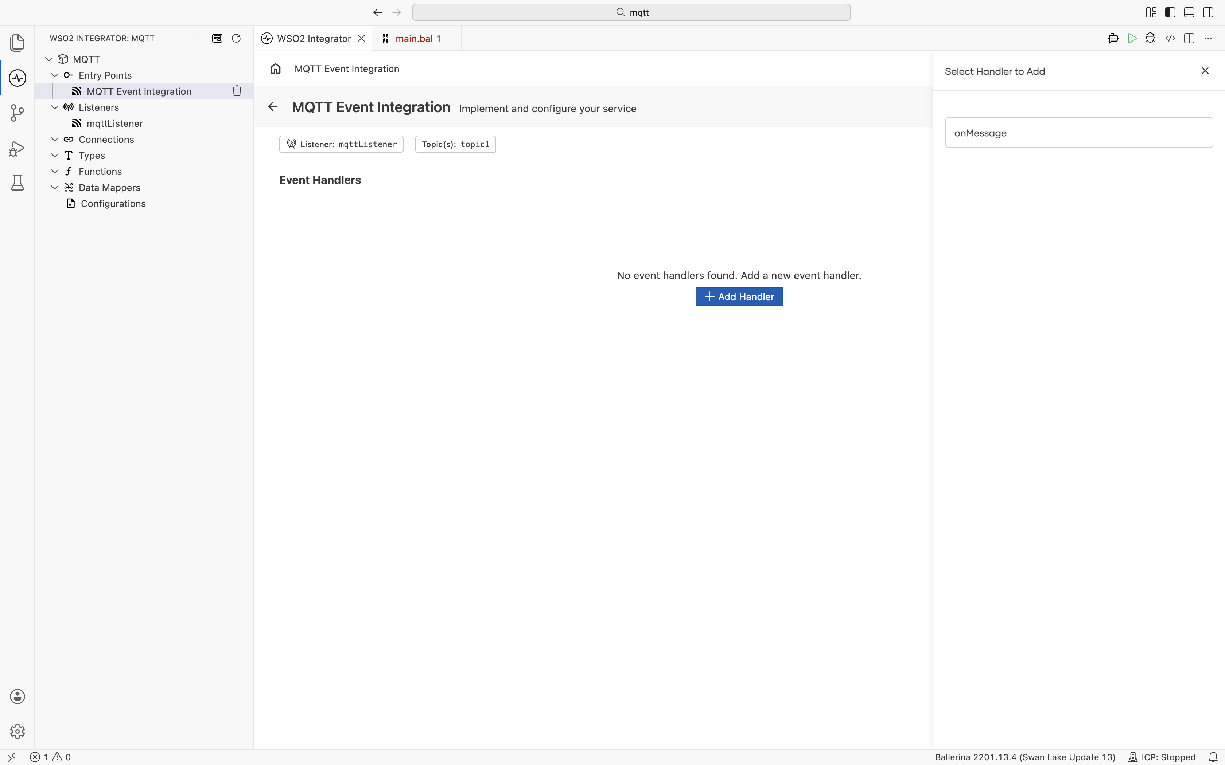Click the overview icon beside the refresh icon

tap(217, 39)
